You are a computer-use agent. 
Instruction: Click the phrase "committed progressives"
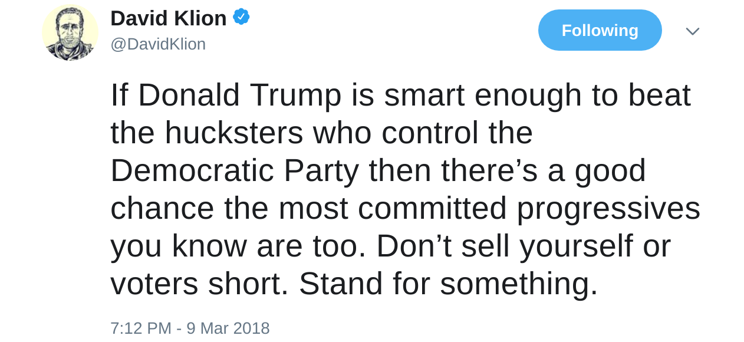529,208
